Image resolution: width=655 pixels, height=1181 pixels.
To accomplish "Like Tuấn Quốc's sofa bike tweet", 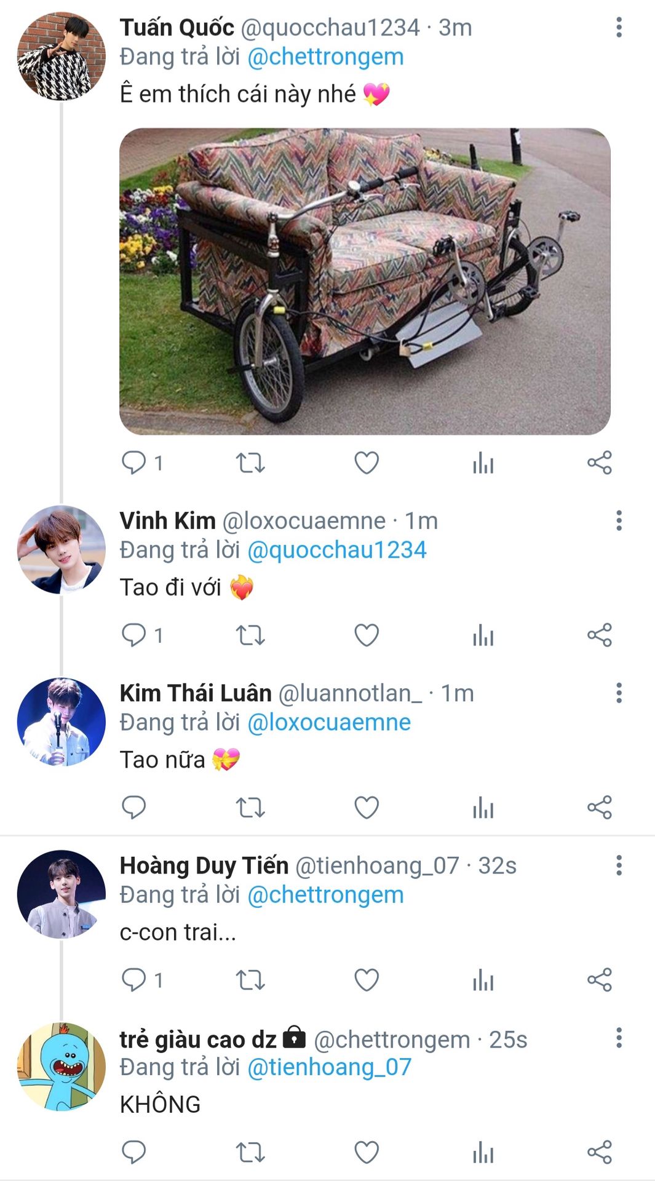I will pos(367,463).
